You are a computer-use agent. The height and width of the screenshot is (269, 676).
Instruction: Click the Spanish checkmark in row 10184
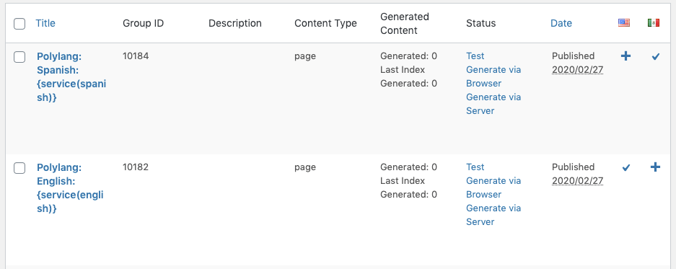point(655,56)
